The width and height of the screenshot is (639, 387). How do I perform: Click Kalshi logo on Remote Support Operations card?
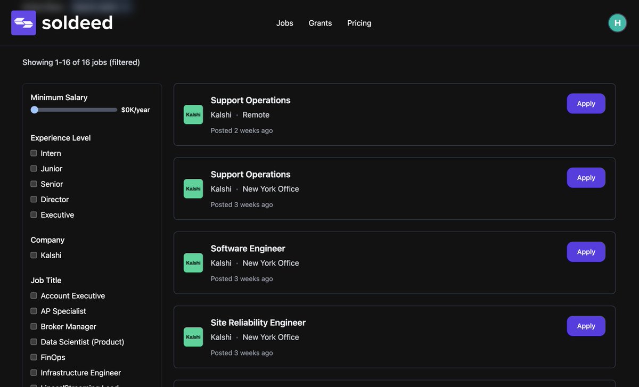[193, 114]
